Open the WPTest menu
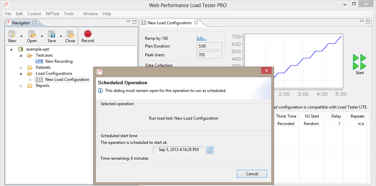This screenshot has width=376, height=186. tap(52, 13)
